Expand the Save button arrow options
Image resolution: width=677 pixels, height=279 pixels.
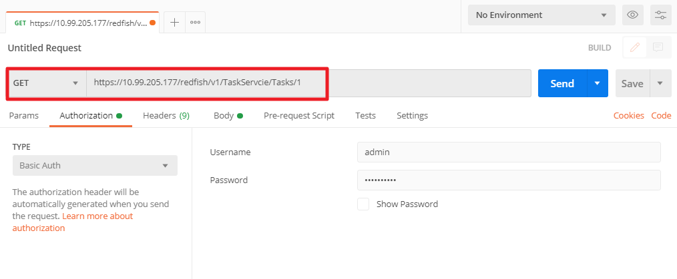tap(660, 83)
